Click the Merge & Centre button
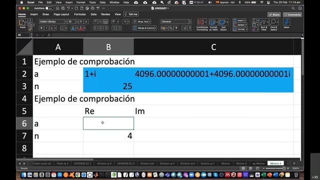This screenshot has height=180, width=320. (x=144, y=28)
